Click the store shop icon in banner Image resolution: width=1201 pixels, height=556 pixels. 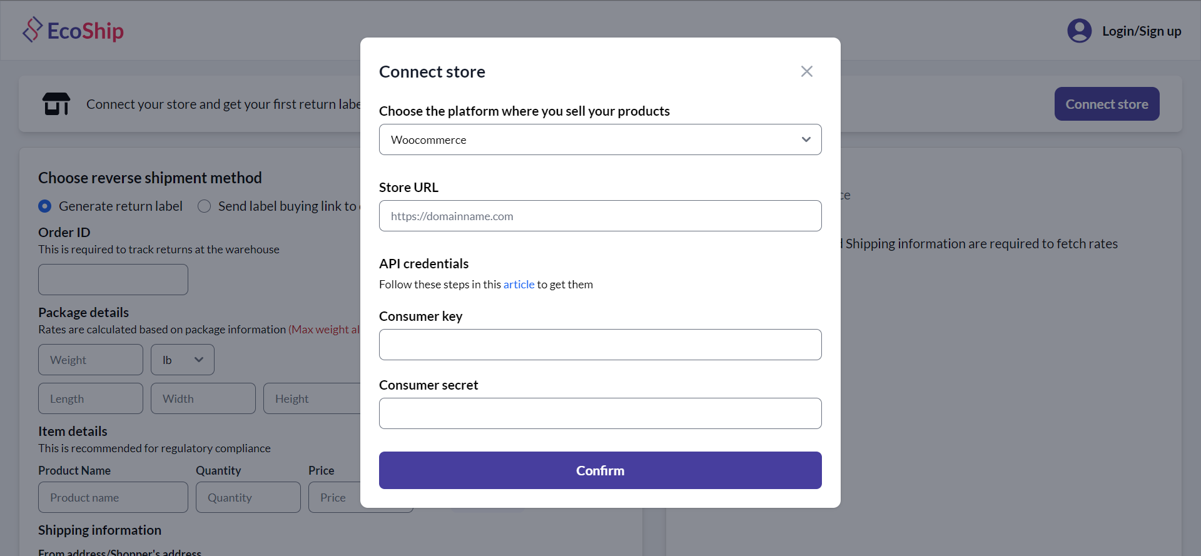[x=56, y=104]
